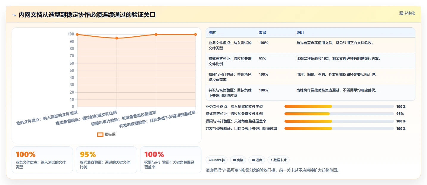Click x-axis label 业务文件盘点；纳入测试的文件类型
The image size is (427, 185).
(x=47, y=118)
